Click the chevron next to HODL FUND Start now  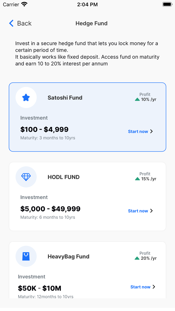coord(152,211)
